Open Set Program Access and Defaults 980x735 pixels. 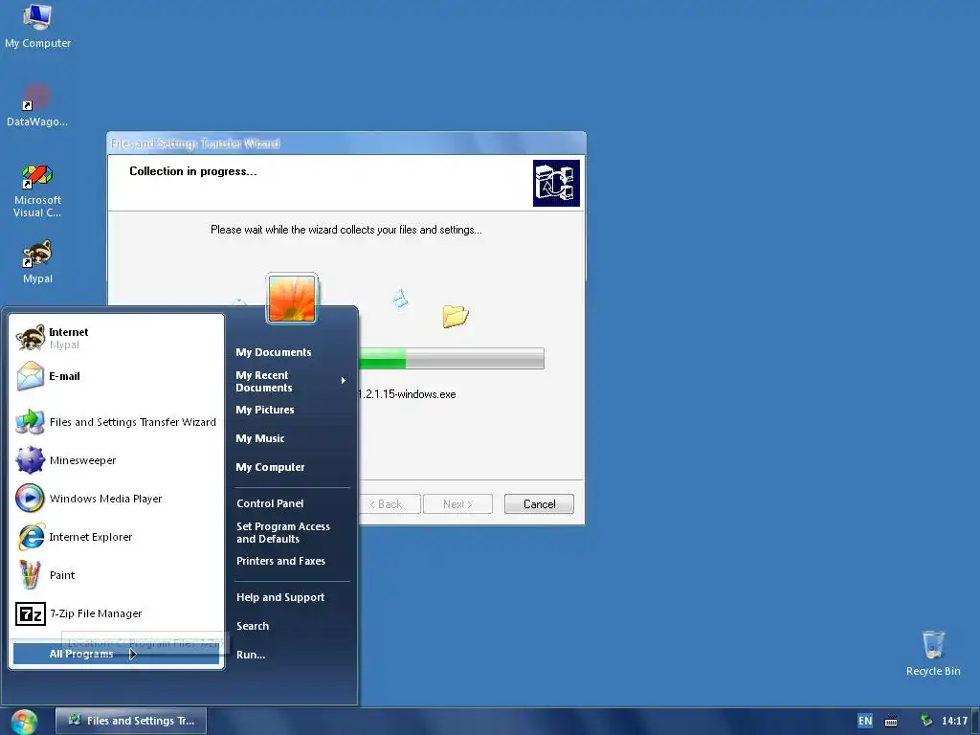click(283, 532)
